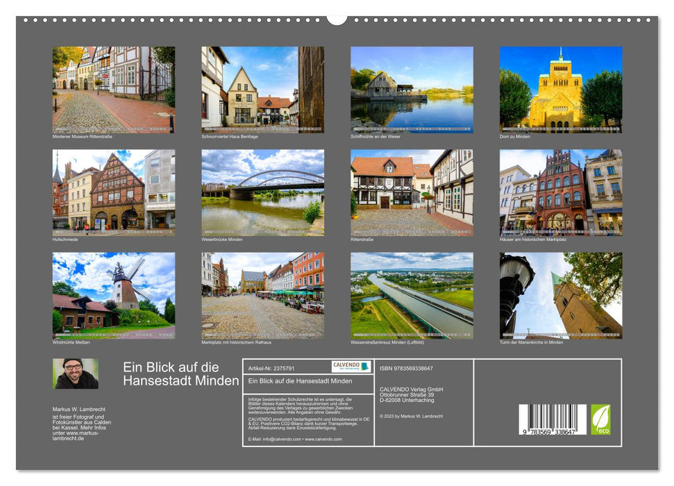
Task: Click the Ritterstraße courtyard photo
Action: coord(412,192)
